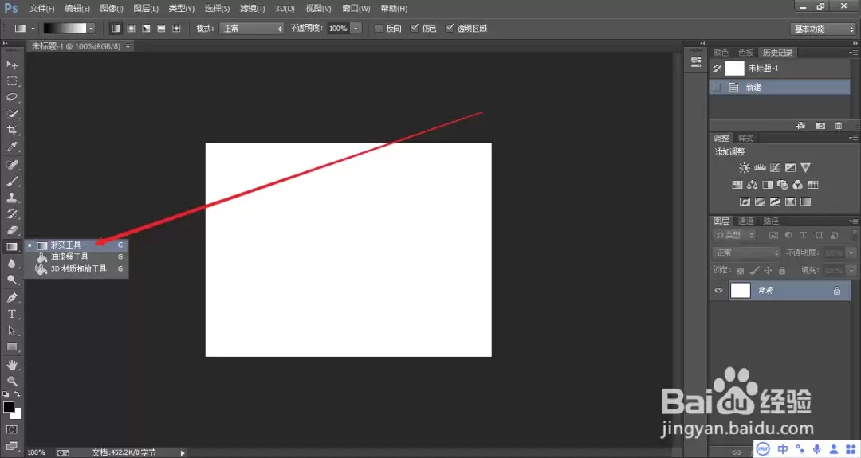Viewport: 861px width, 458px height.
Task: Select the Dodge tool
Action: (11, 280)
